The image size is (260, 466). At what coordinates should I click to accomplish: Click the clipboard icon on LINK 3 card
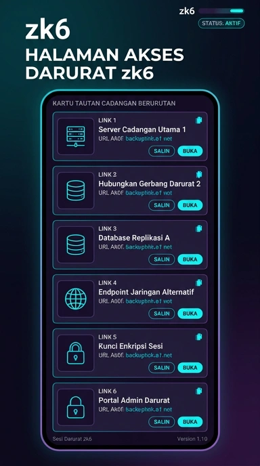point(199,228)
